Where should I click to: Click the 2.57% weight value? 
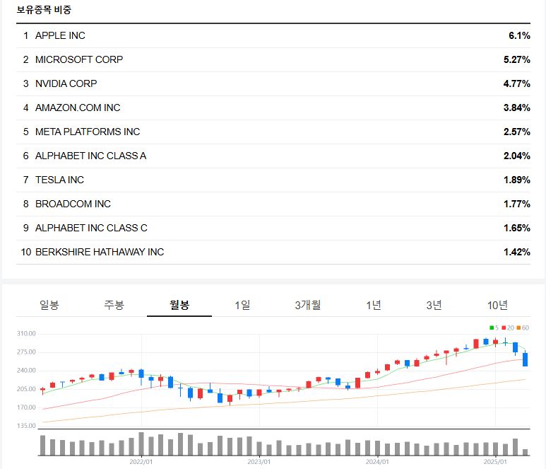pos(517,132)
